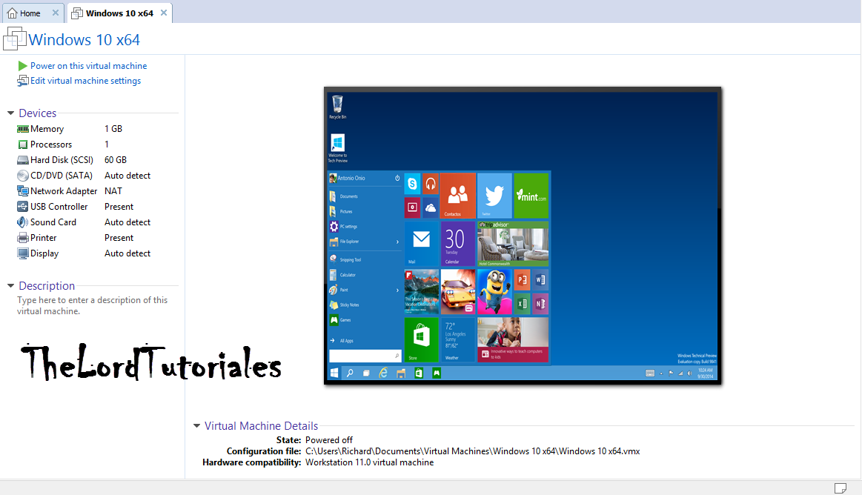This screenshot has height=495, width=862.
Task: Click "Auto detect" in the Display row
Action: pos(127,253)
